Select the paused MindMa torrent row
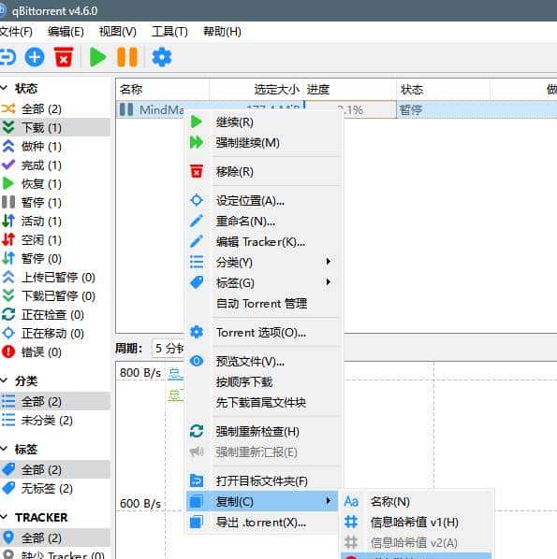The image size is (557, 559). coord(336,109)
